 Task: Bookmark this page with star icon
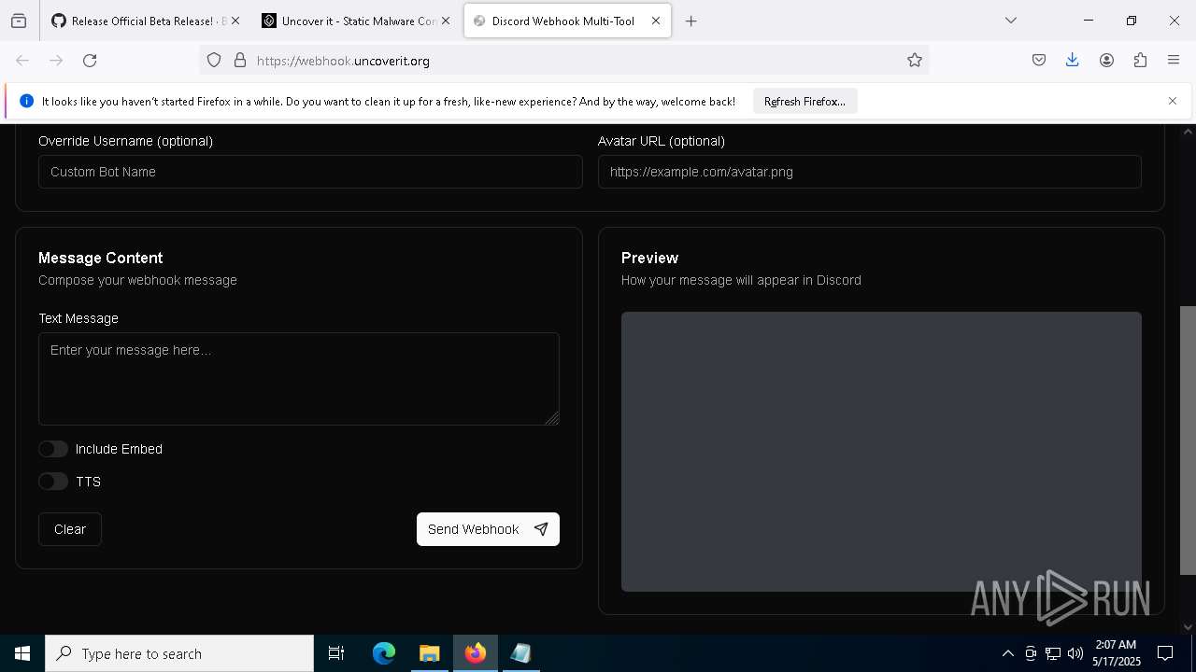pos(915,61)
